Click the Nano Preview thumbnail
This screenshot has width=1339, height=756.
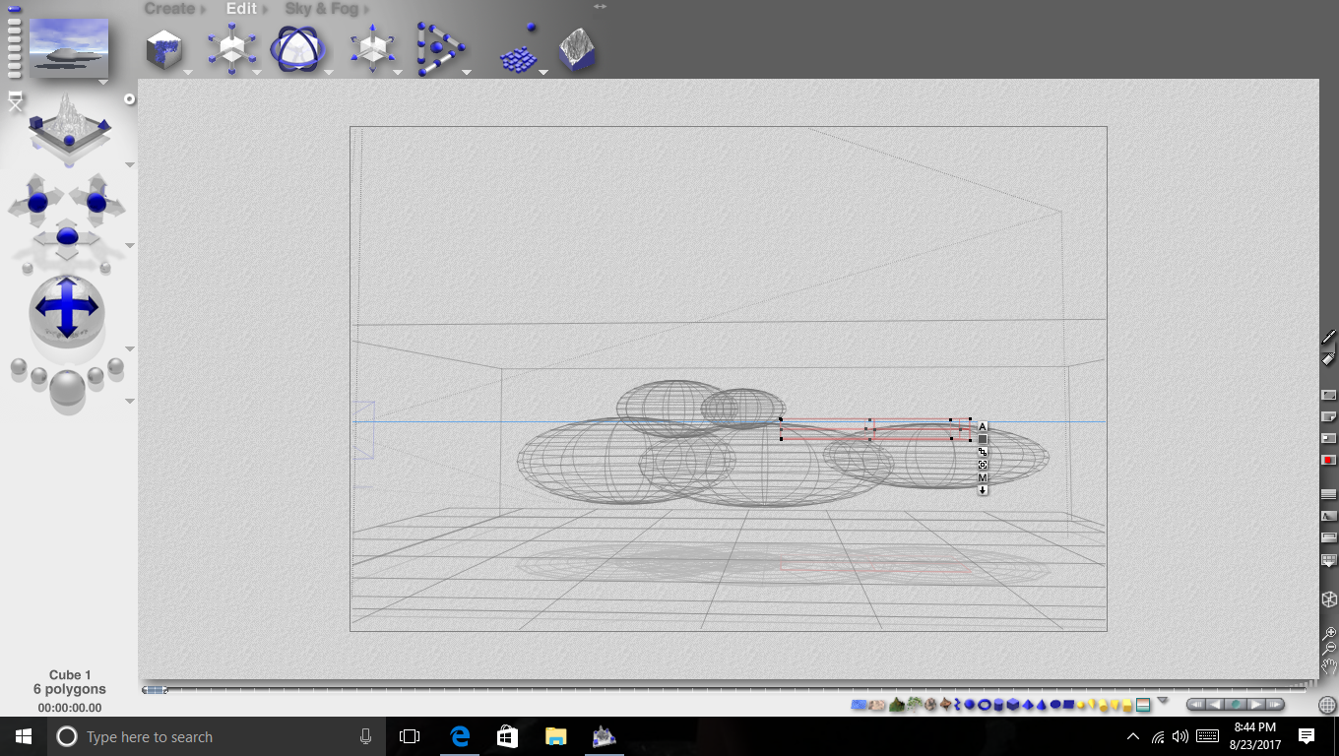click(x=69, y=48)
